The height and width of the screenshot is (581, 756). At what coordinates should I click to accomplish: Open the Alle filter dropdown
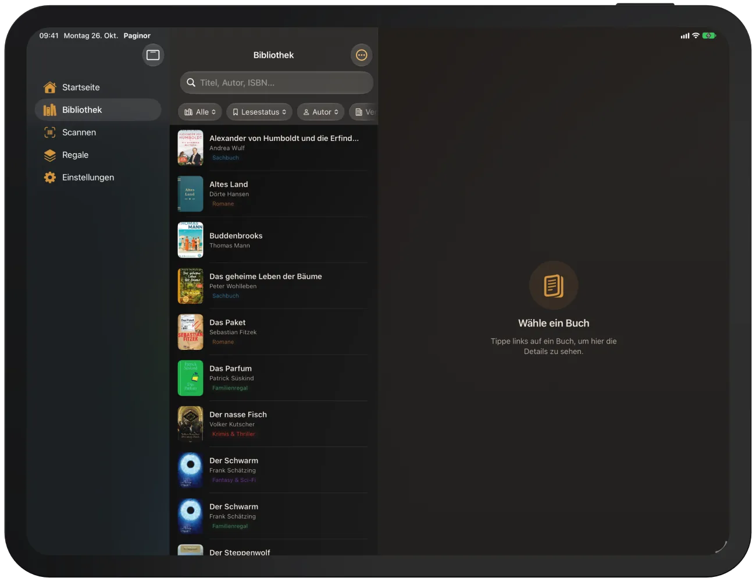[x=200, y=112]
